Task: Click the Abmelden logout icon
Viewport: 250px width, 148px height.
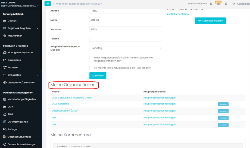Action: point(234,4)
